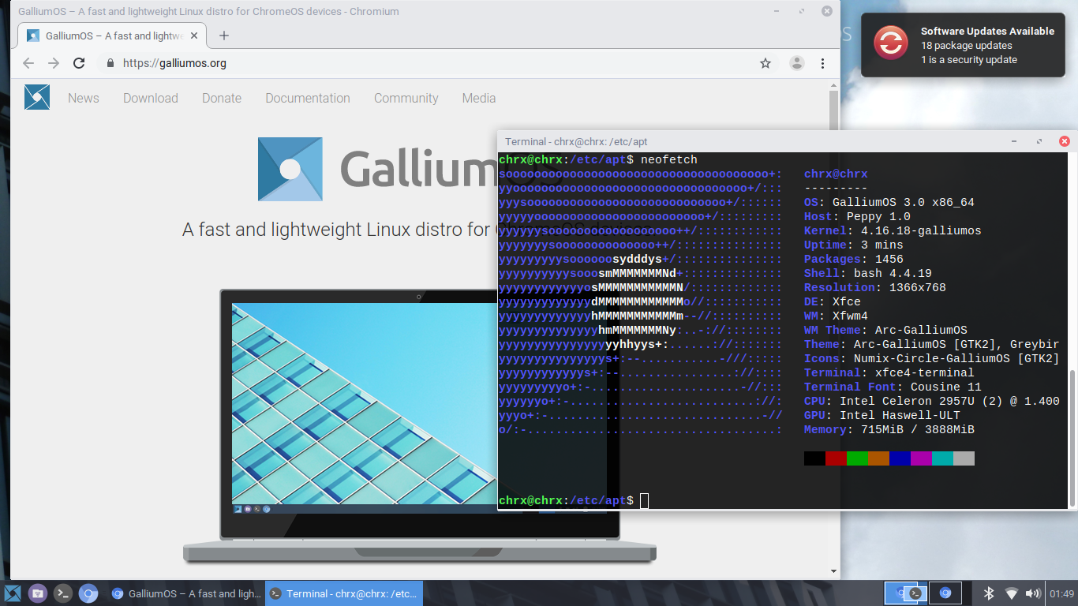Image resolution: width=1078 pixels, height=606 pixels.
Task: Select the GalliumOS browser tab
Action: click(114, 36)
